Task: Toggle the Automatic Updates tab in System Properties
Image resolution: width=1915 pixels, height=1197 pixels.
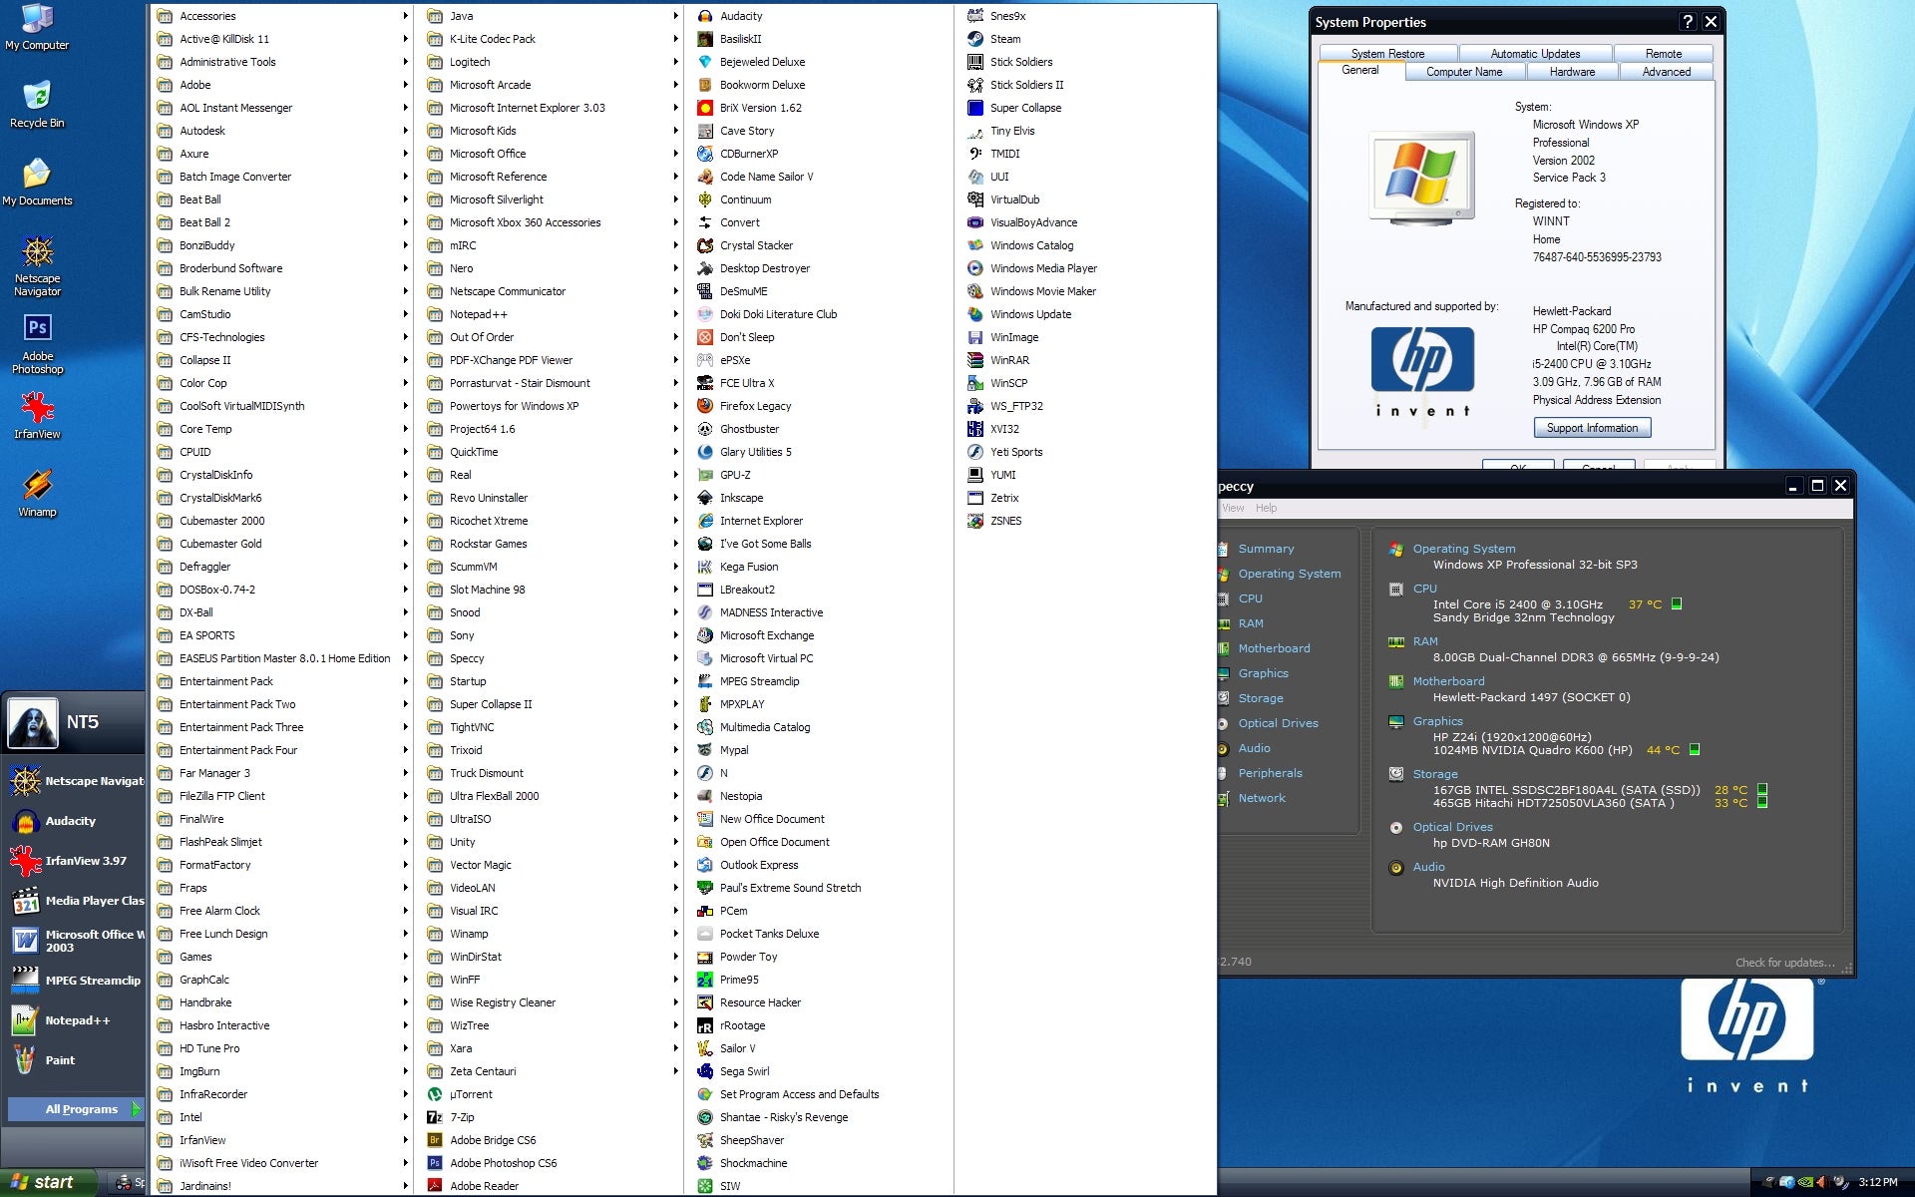Action: click(1533, 53)
